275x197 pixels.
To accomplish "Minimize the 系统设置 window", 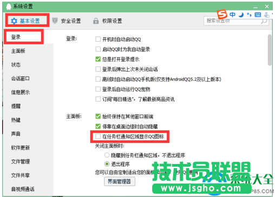I will [x=256, y=7].
